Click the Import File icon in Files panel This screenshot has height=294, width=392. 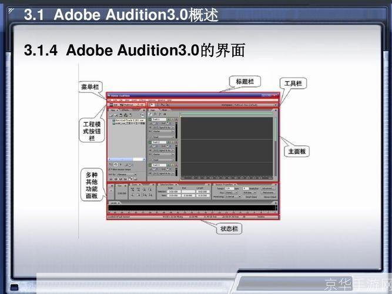click(111, 115)
